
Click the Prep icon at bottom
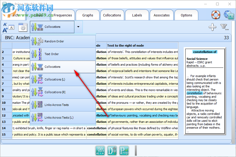[x=124, y=151]
